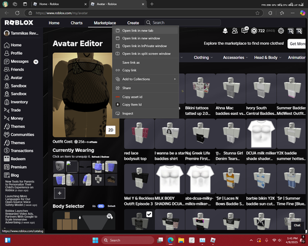Expand the Animation category dropdown
This screenshot has height=246, width=308.
tap(296, 58)
